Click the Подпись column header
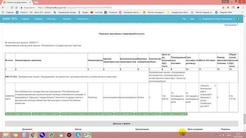The width and height of the screenshot is (246, 138). click(x=226, y=129)
